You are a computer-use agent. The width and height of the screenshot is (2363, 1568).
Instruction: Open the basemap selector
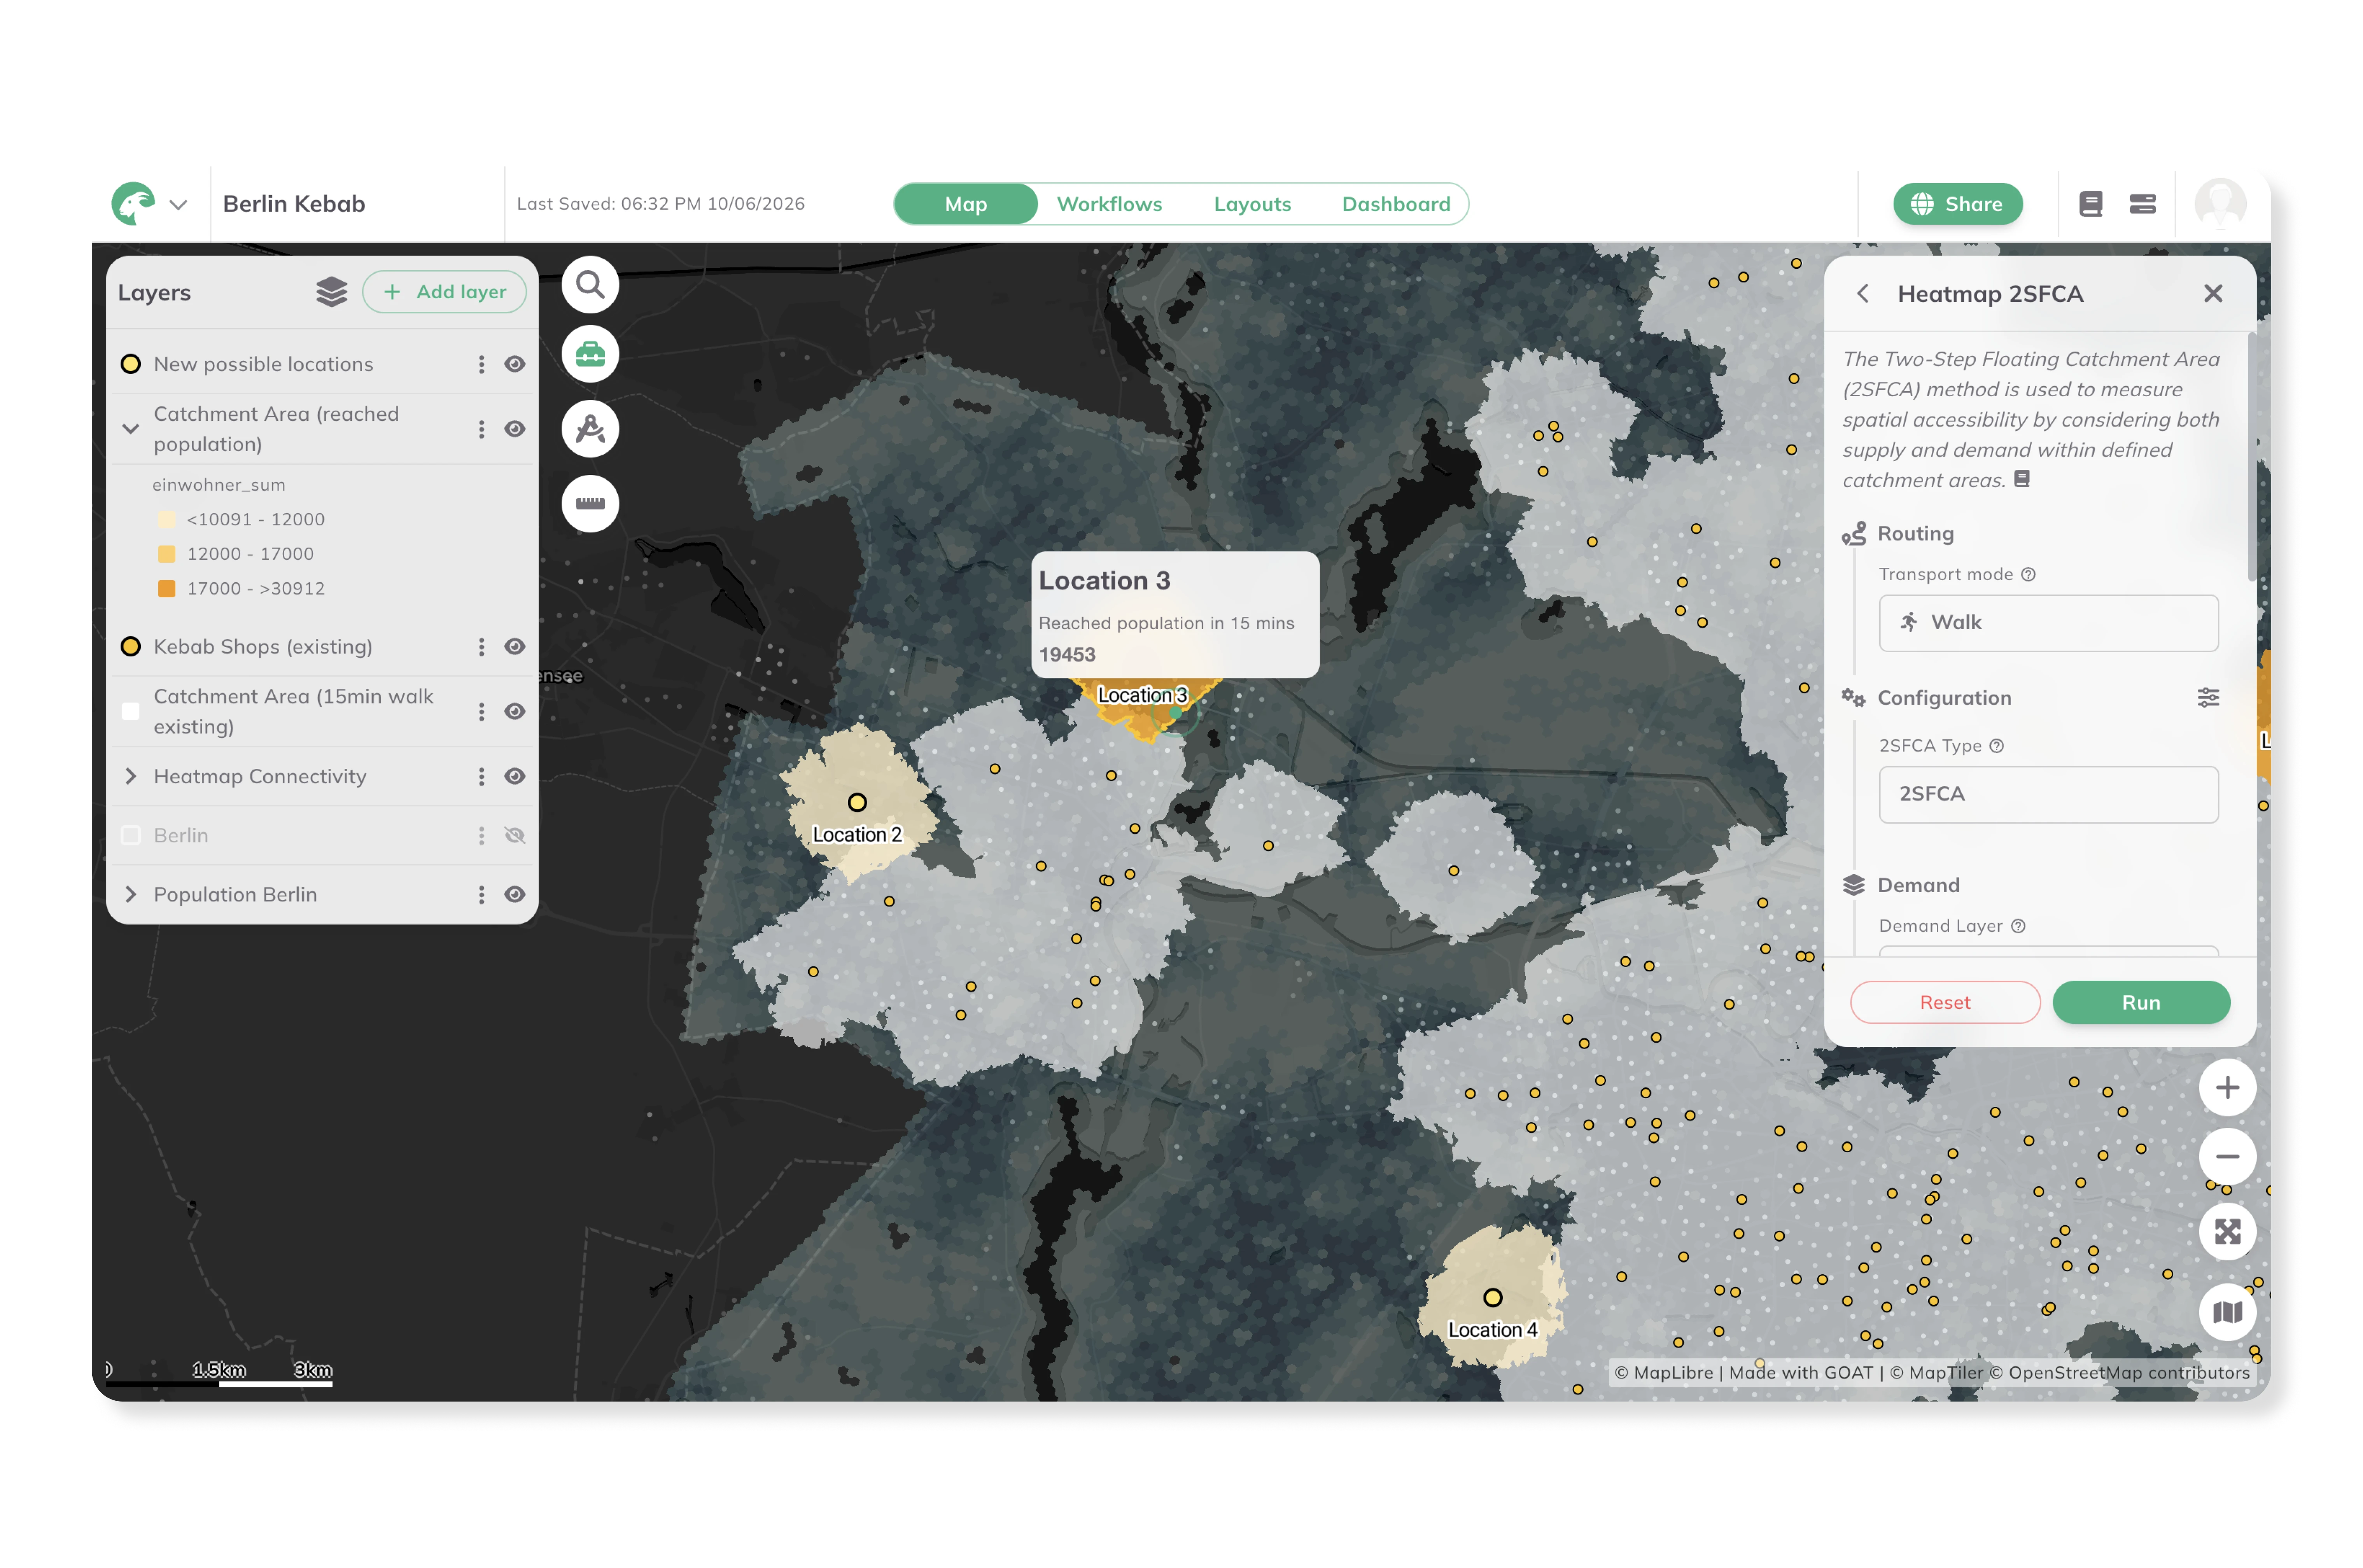2227,1312
